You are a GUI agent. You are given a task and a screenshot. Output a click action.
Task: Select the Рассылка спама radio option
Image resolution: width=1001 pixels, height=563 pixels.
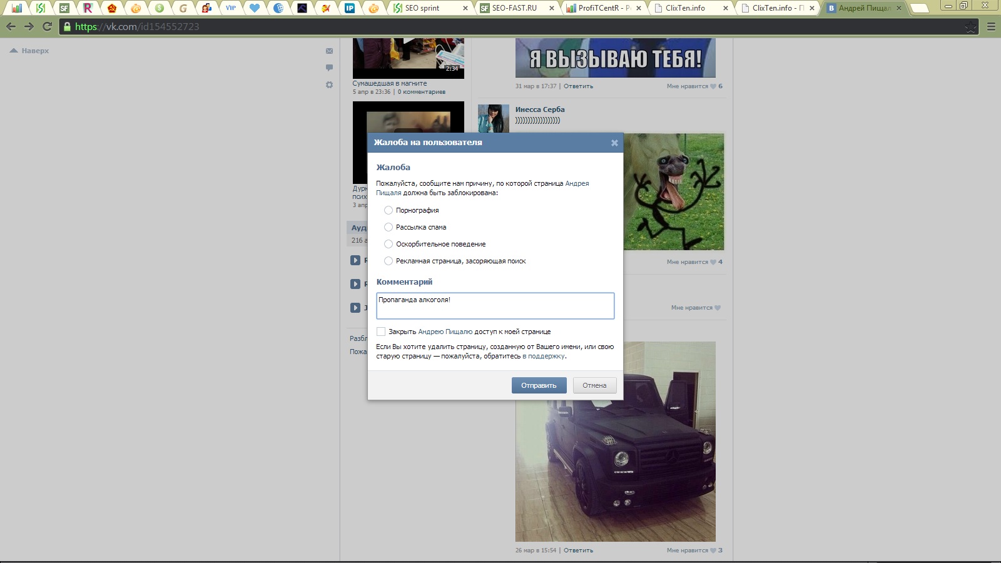[389, 227]
